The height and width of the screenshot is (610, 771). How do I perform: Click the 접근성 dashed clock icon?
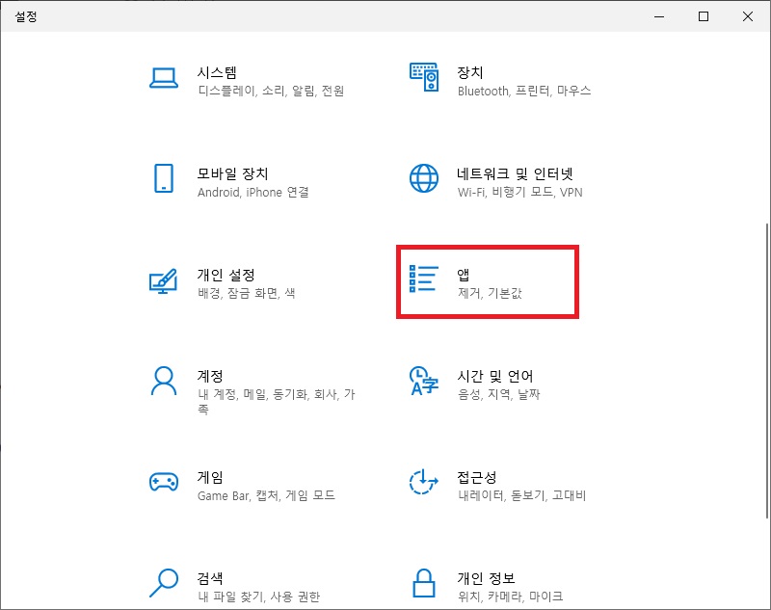click(x=424, y=481)
